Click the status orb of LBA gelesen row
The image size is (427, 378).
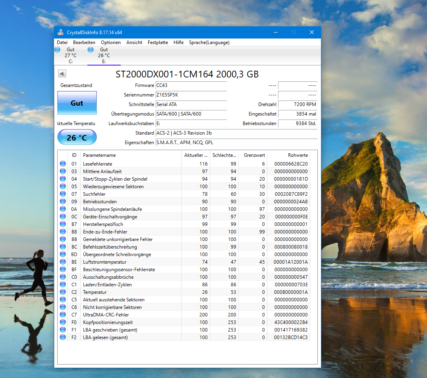tap(63, 337)
